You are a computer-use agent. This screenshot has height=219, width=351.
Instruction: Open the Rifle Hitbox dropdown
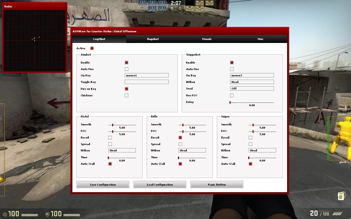192,150
